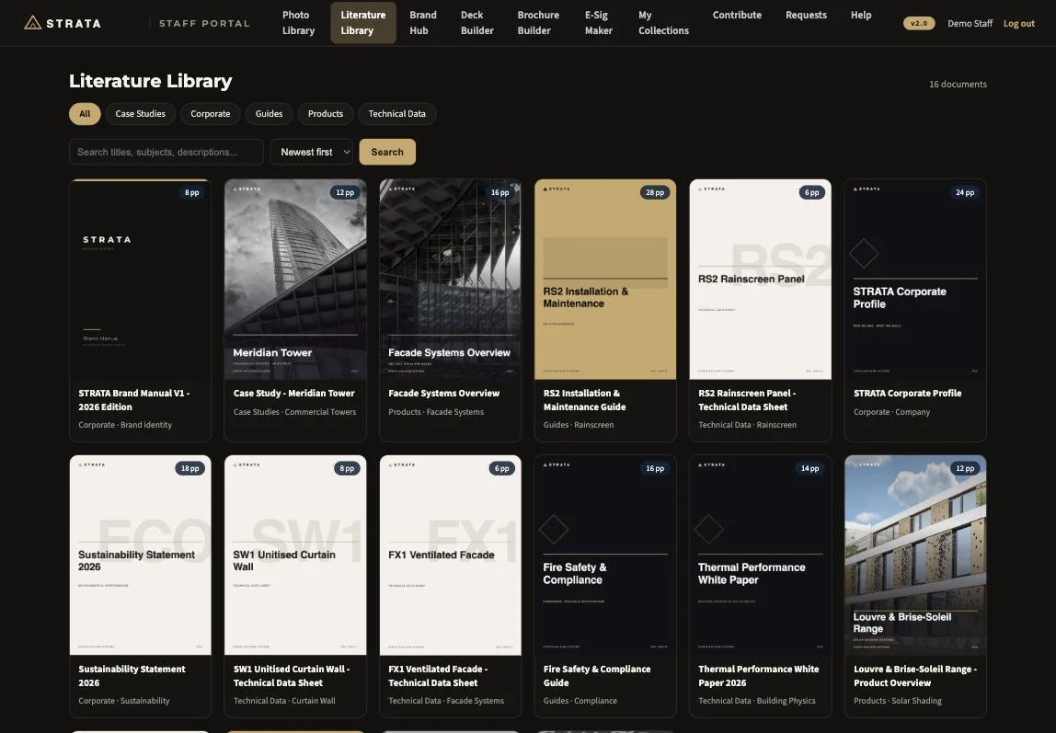Open the Newest first sort dropdown

[x=311, y=152]
